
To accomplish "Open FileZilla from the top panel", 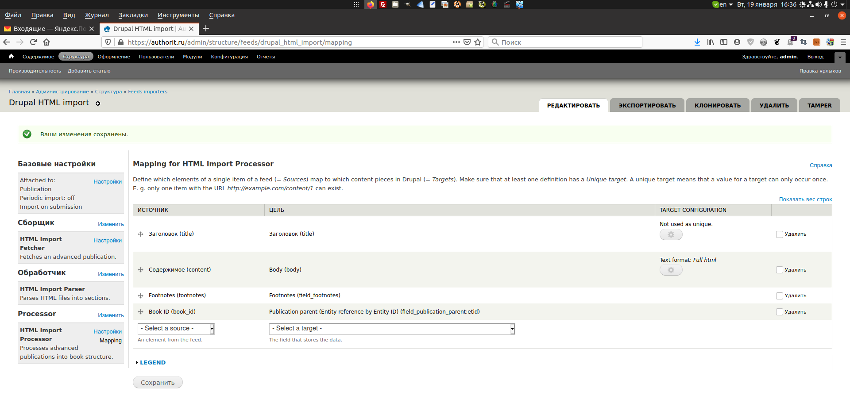I will tap(383, 4).
